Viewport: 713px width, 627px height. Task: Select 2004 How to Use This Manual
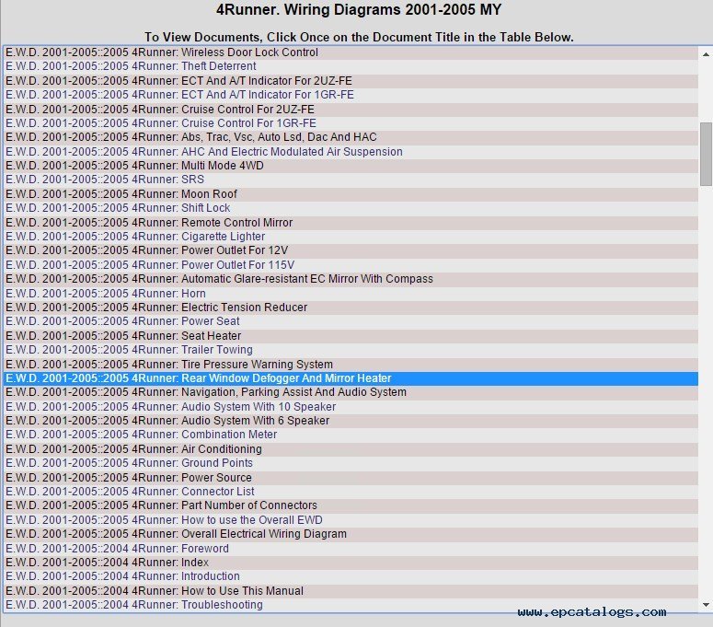(351, 591)
